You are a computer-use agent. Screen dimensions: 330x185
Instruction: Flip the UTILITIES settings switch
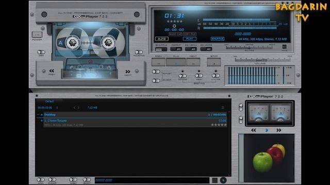coord(216,76)
